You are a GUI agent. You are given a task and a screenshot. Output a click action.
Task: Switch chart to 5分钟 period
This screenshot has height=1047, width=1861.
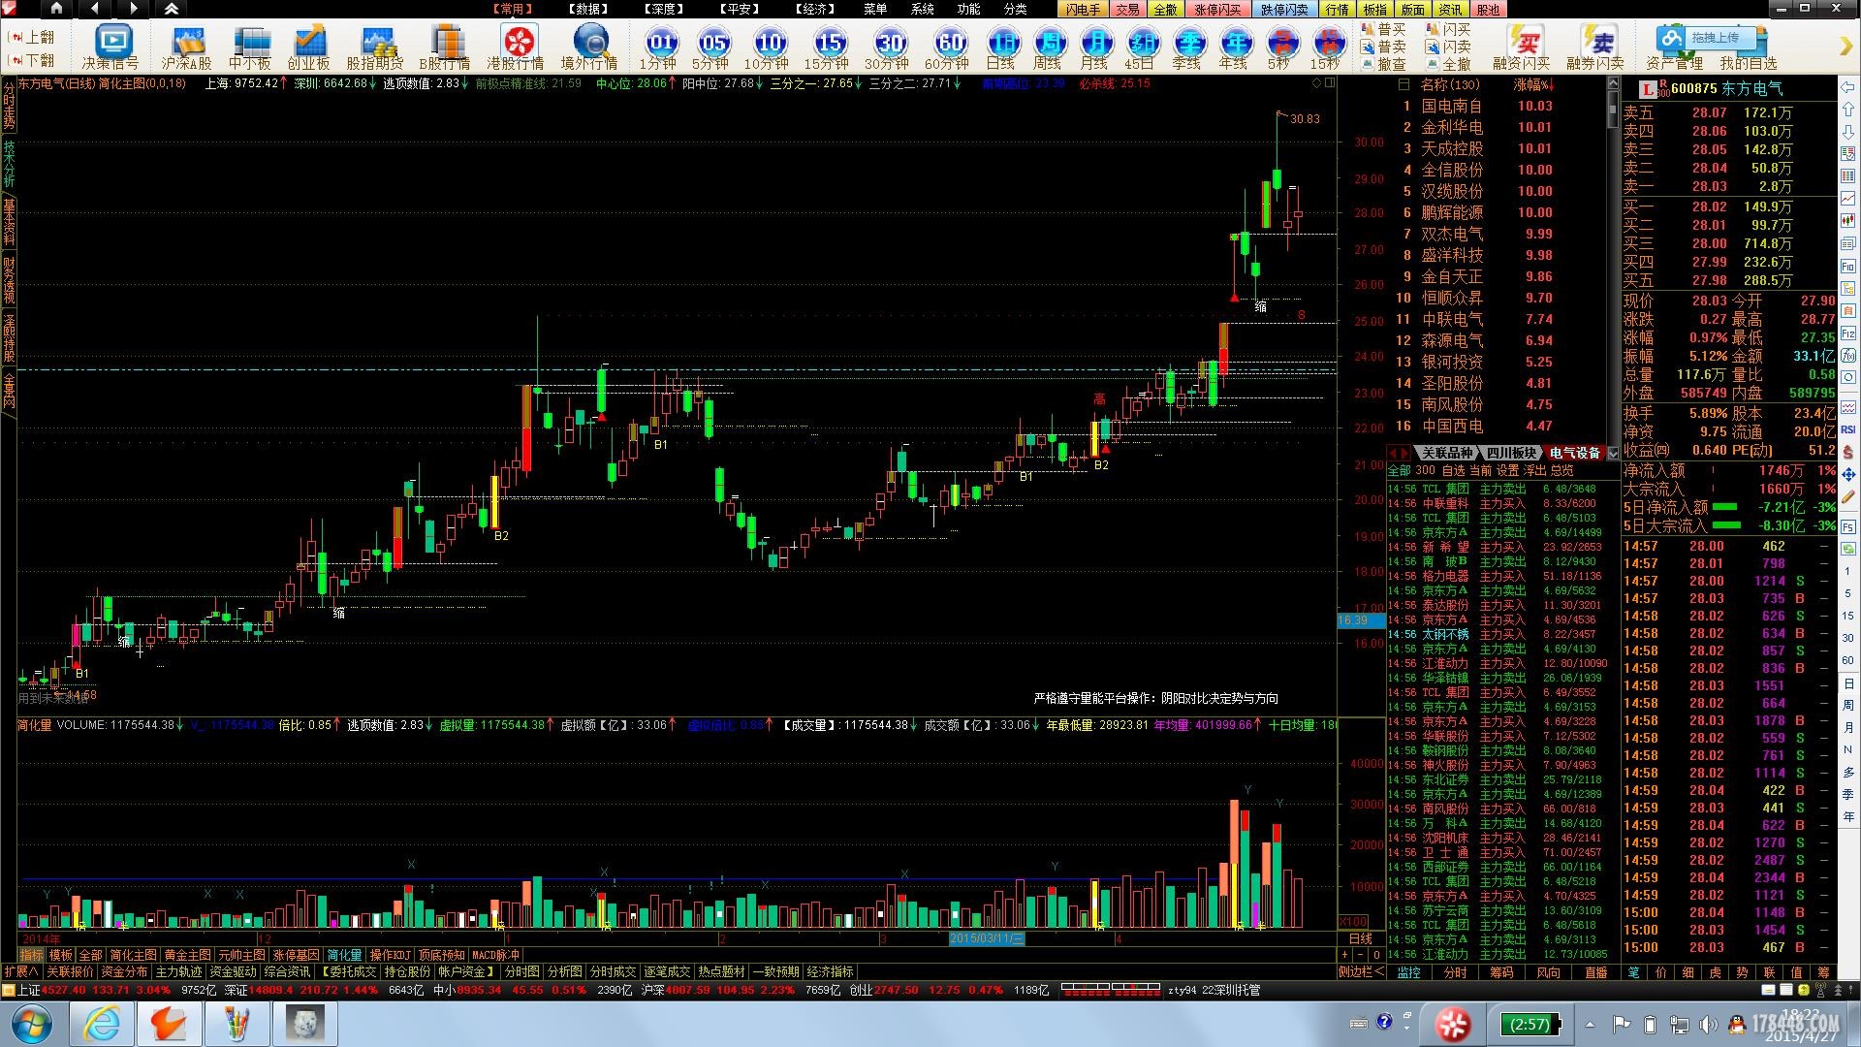tap(712, 47)
